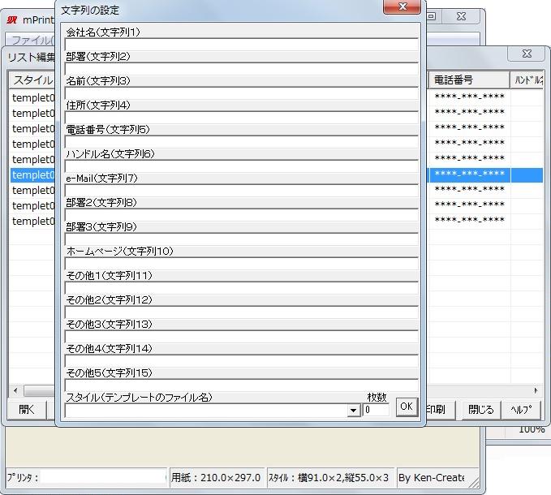The height and width of the screenshot is (495, 551).
Task: Focus the 会社名(文字列1) input field
Action: pos(241,45)
